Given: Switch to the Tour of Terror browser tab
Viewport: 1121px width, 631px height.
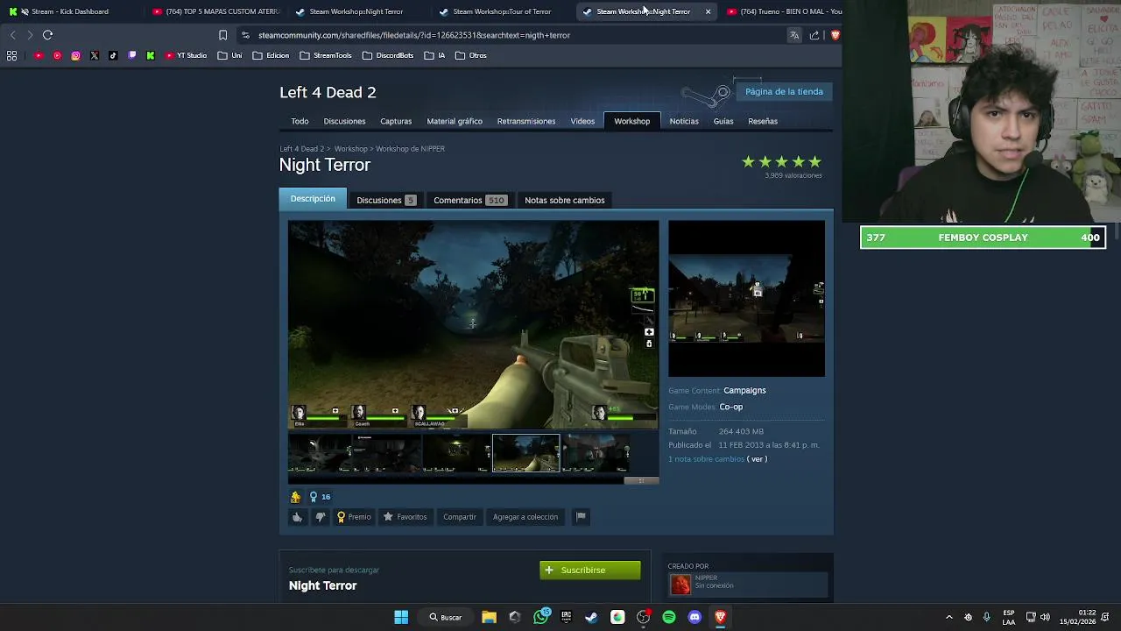Looking at the screenshot, I should (502, 11).
